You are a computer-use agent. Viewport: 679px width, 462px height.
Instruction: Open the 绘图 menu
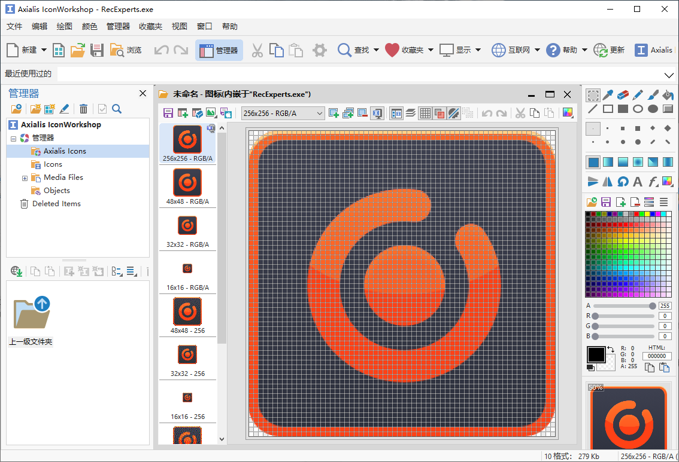point(65,26)
